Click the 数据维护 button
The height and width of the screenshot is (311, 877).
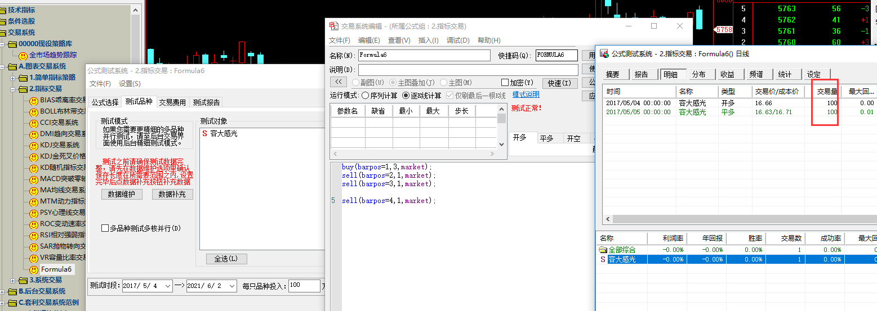tap(122, 195)
